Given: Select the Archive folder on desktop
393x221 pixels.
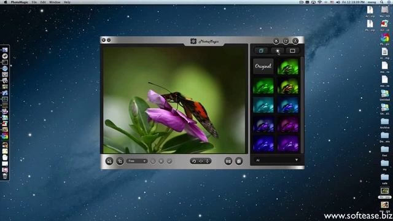Looking at the screenshot, I should pyautogui.click(x=385, y=123).
